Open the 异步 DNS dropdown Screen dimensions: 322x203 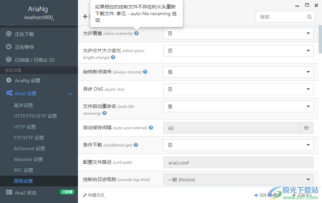(238, 89)
